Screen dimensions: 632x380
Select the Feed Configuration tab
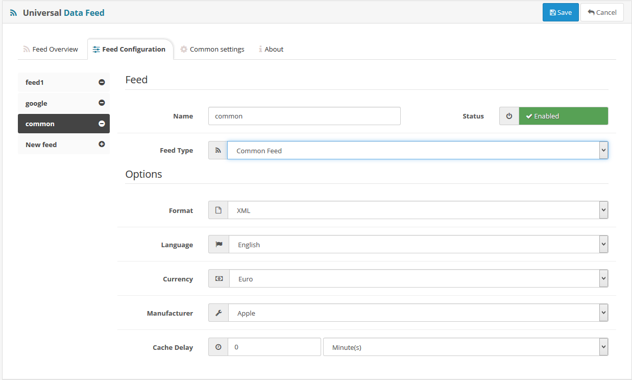pos(129,49)
